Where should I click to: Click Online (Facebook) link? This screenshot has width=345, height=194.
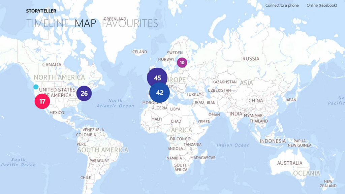(x=322, y=5)
